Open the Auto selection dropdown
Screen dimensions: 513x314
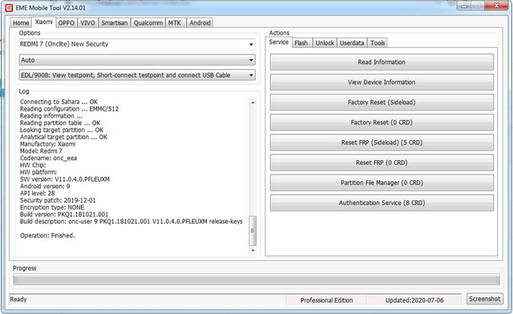click(x=137, y=60)
